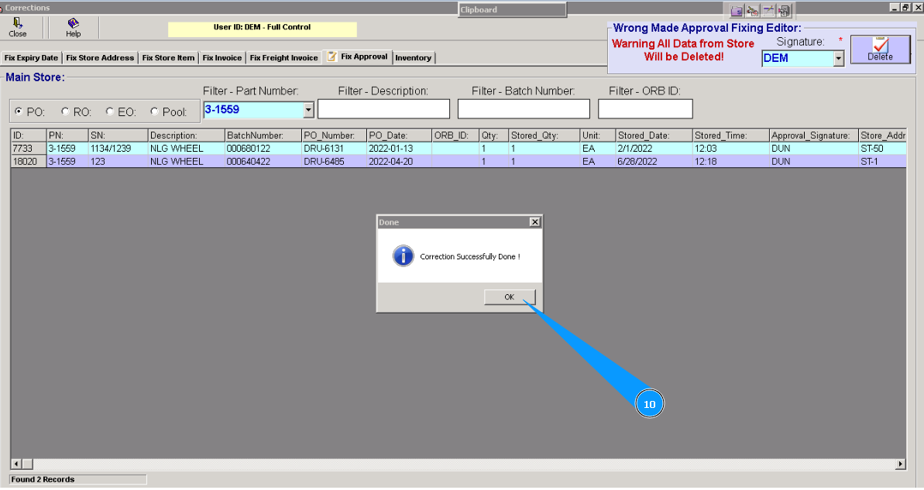Click PO number cell DRU-6131

pyautogui.click(x=334, y=149)
